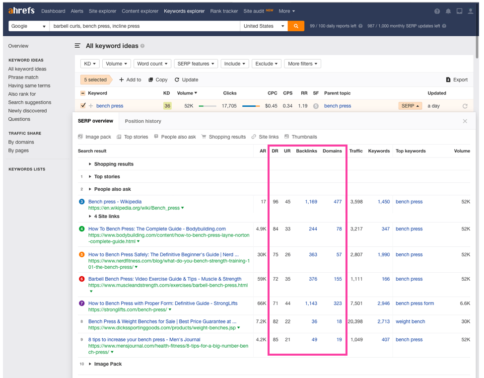Toggle the select-all checkbox in Keyword header

(83, 93)
